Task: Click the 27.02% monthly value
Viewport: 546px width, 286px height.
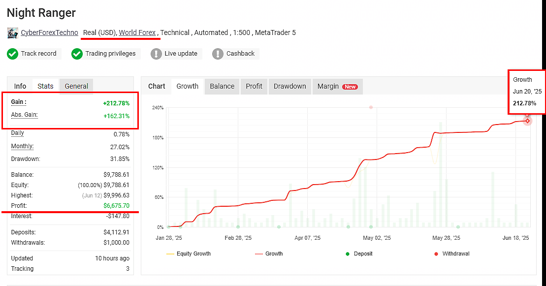Action: [x=120, y=147]
